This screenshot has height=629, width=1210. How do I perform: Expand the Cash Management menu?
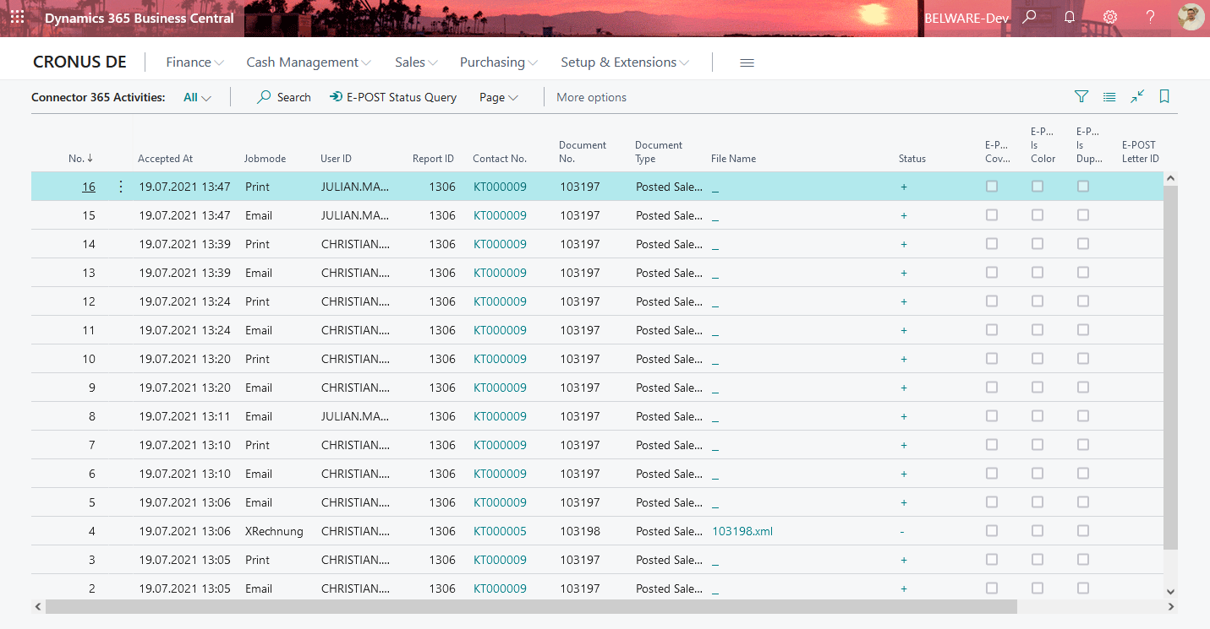click(x=309, y=62)
